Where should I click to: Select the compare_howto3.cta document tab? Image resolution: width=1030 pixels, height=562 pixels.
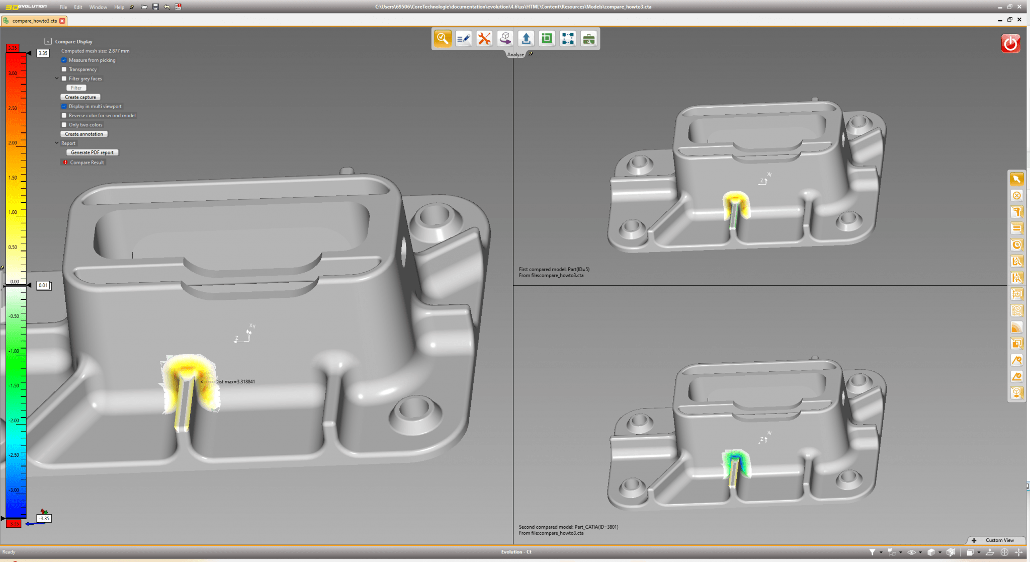click(34, 21)
